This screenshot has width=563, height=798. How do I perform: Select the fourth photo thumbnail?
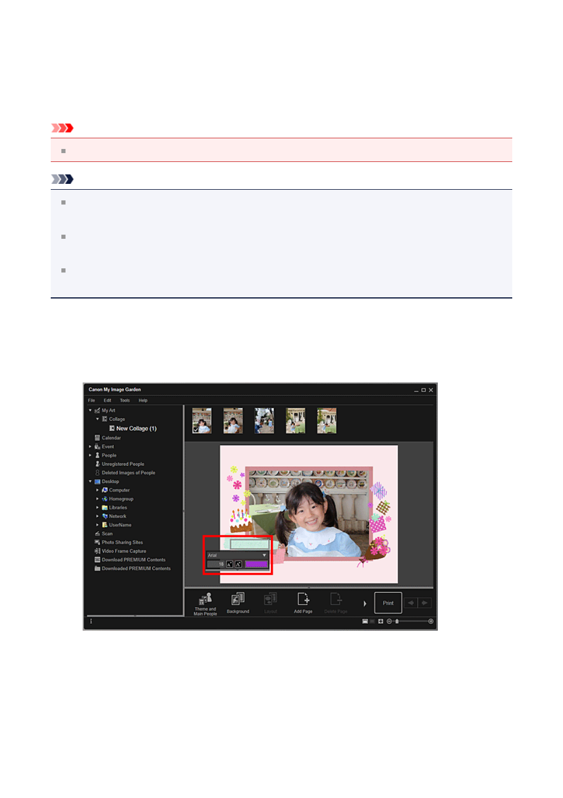tap(296, 421)
